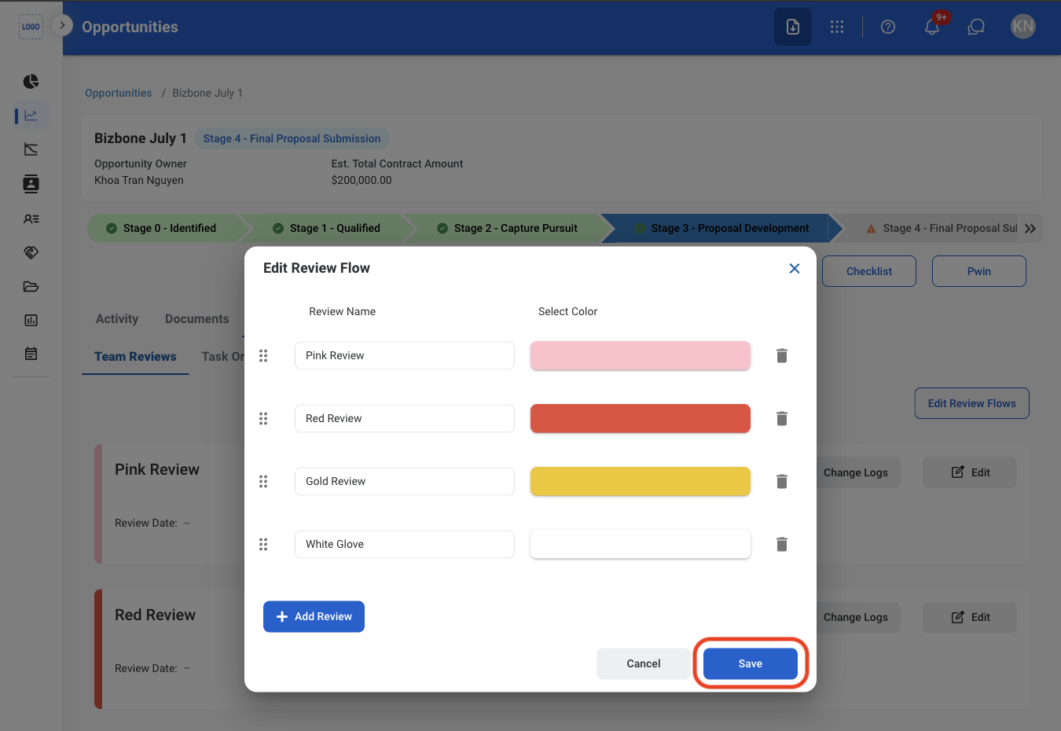Click the Edit Review Flows button

(x=972, y=403)
